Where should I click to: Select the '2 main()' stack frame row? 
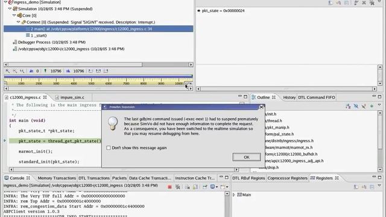(98, 29)
